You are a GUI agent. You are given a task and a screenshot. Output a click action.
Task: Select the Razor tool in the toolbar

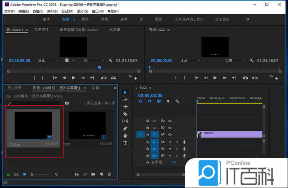click(126, 114)
